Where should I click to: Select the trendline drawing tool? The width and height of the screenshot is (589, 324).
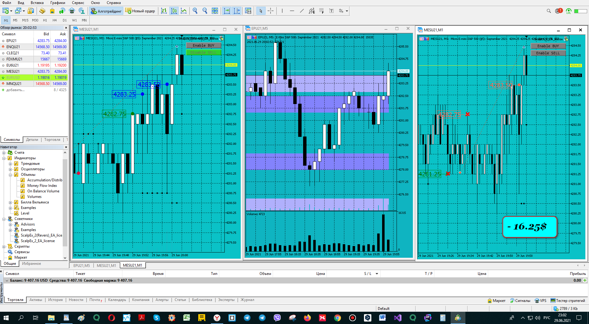302,11
